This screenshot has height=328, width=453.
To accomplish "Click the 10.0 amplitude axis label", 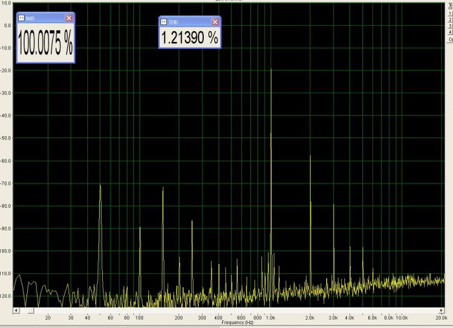I will coord(6,3).
